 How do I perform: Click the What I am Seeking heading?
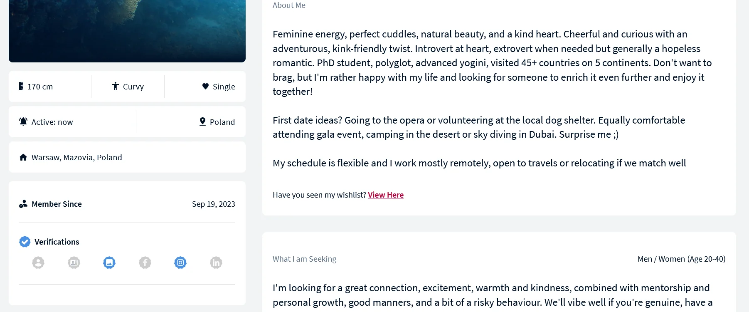[x=305, y=259]
